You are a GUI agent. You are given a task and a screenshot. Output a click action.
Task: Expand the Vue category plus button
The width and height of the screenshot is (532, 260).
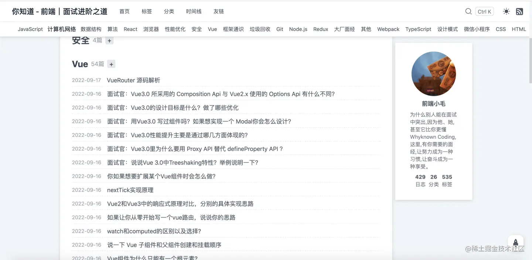tap(111, 64)
